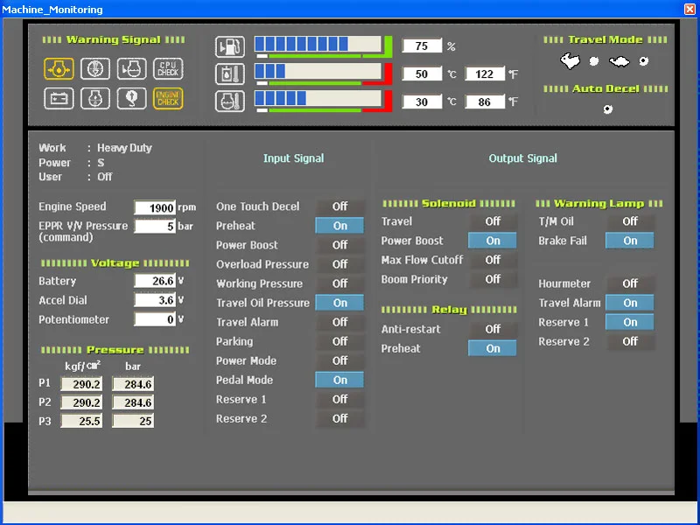Screen dimensions: 700x525
Task: Click the engine coolant temperature gauge icon
Action: click(229, 101)
